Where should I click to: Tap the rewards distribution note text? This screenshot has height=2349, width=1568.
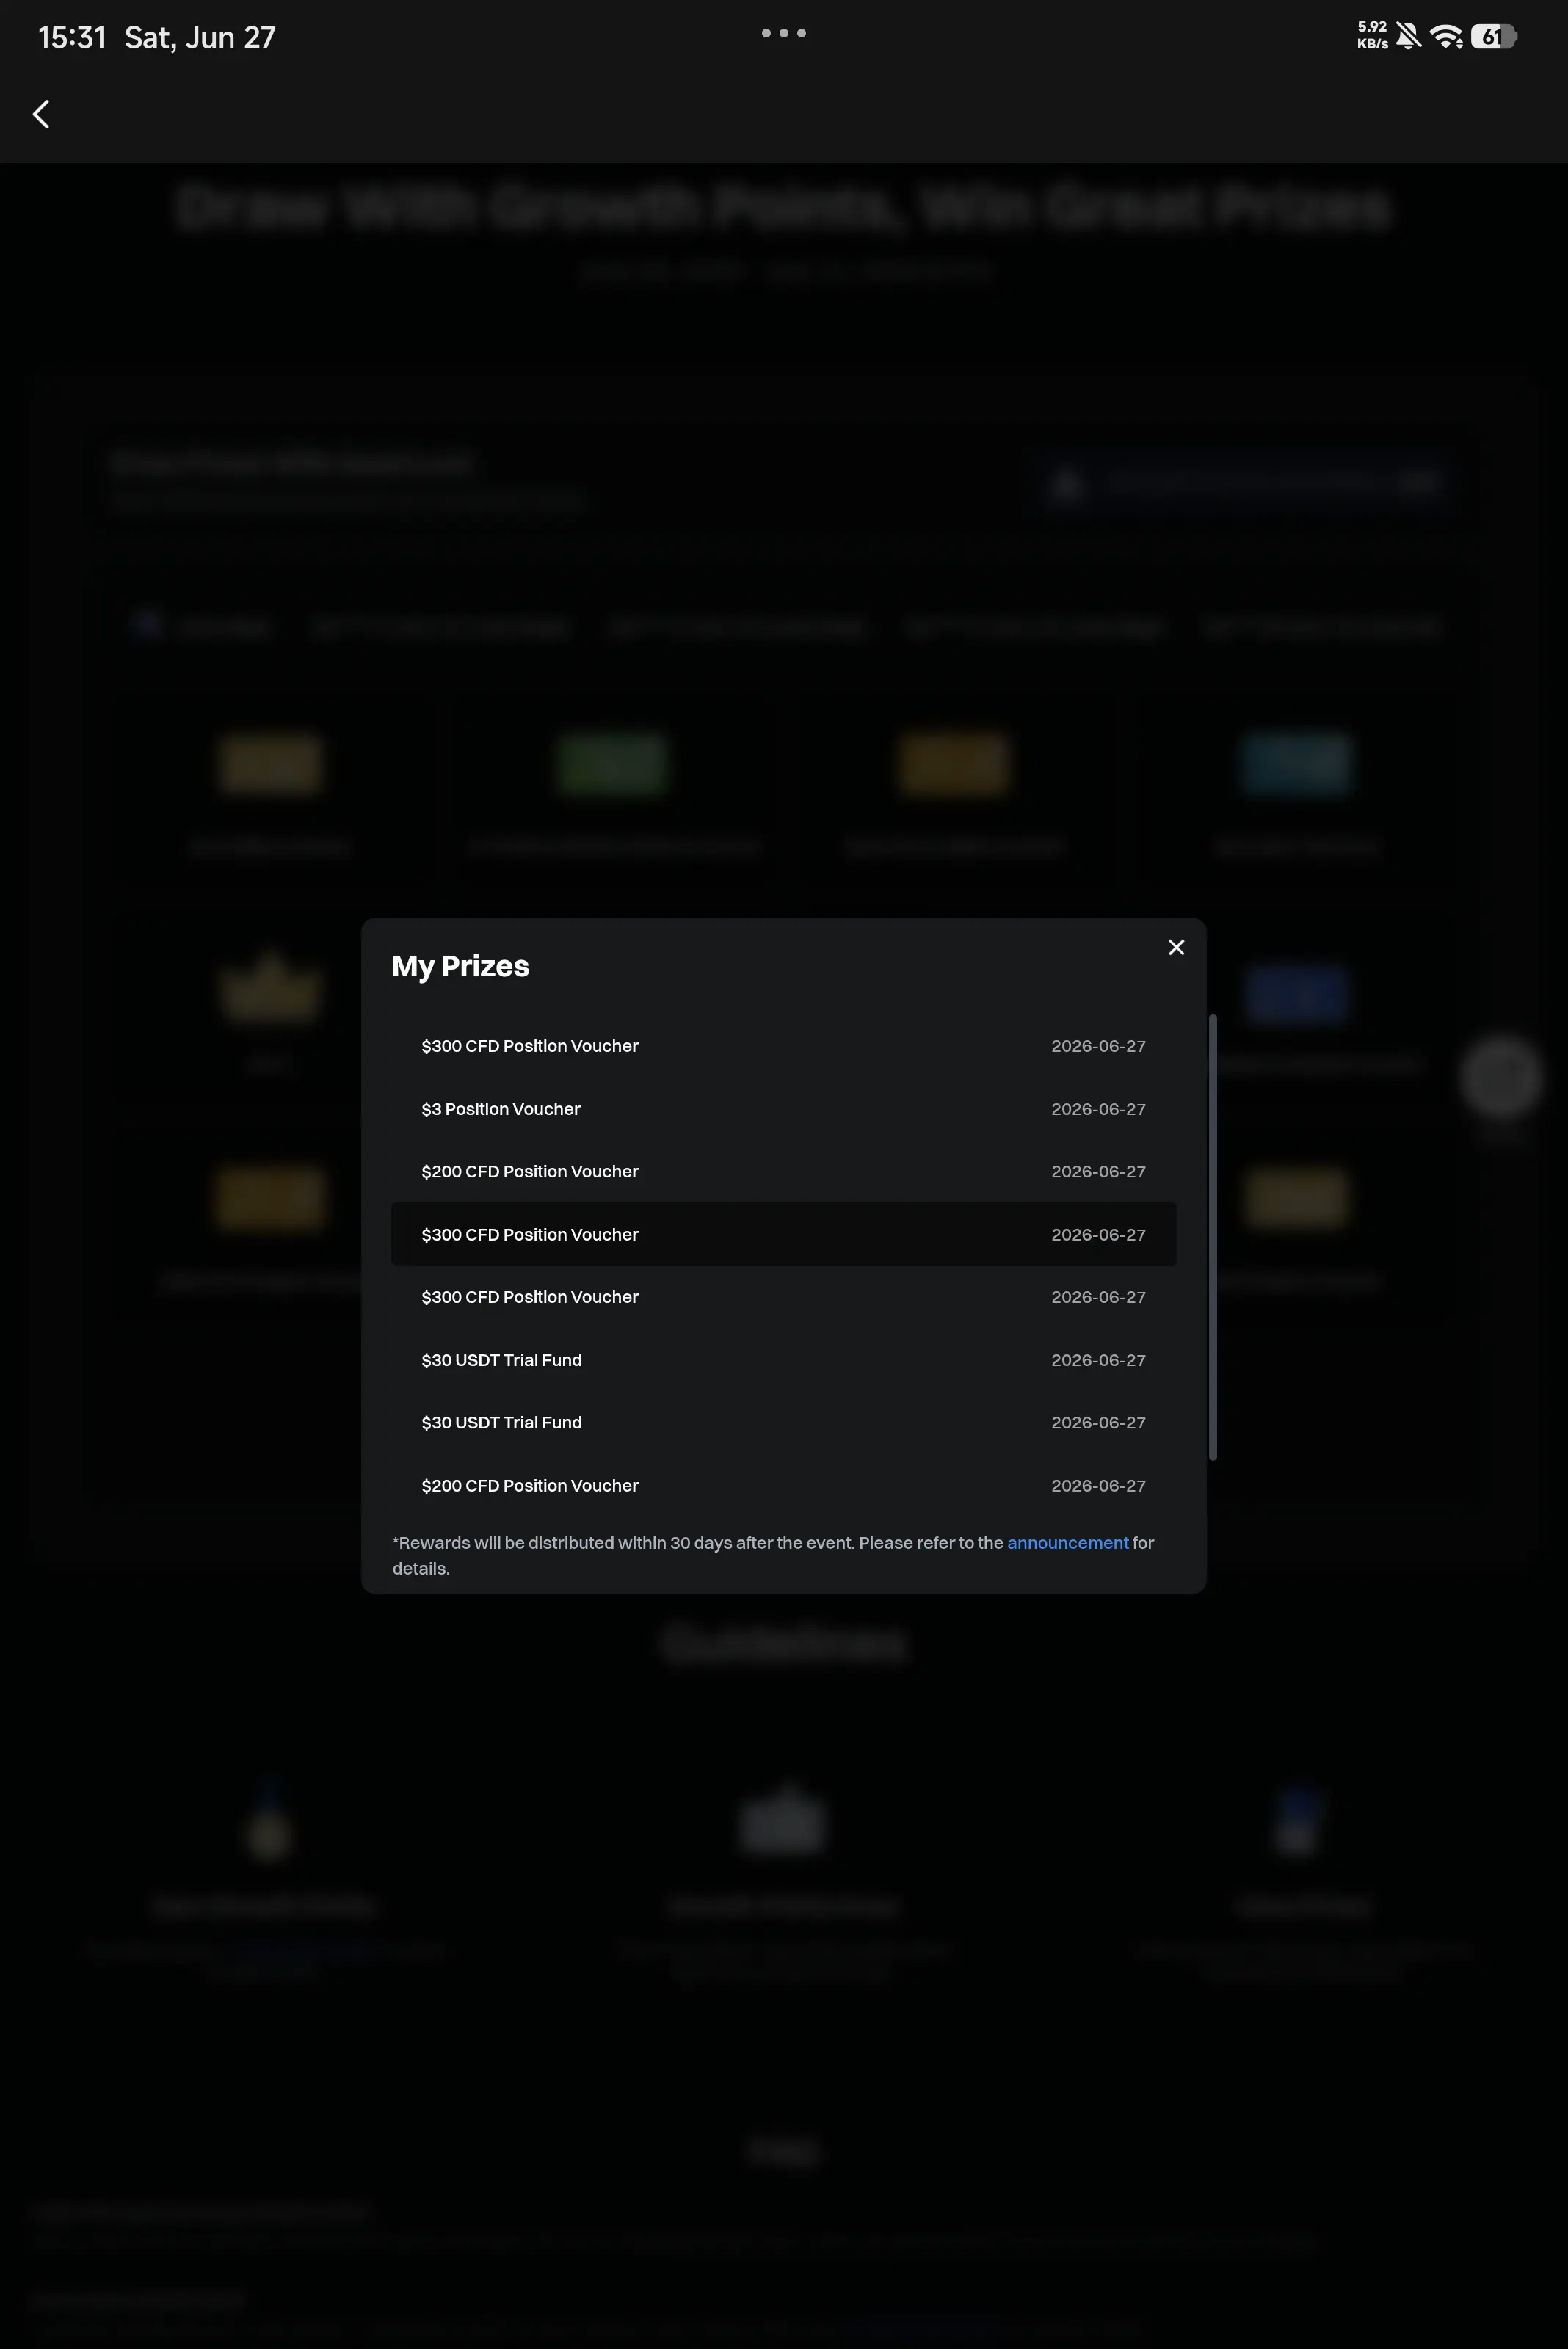point(773,1555)
